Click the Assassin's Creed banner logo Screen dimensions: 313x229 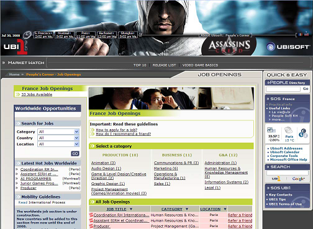(229, 47)
